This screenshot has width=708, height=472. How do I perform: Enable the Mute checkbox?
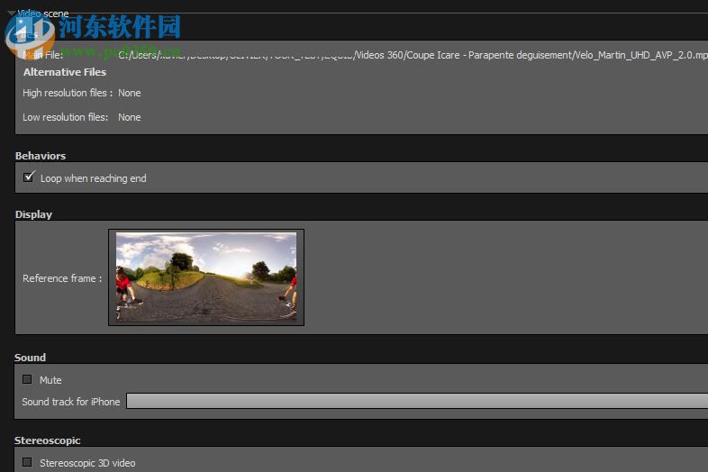tap(27, 379)
